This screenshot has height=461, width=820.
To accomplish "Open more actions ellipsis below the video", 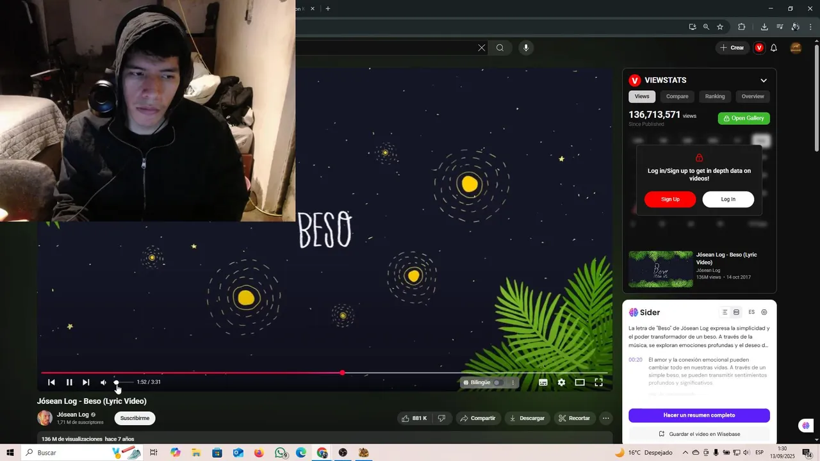I will coord(605,418).
